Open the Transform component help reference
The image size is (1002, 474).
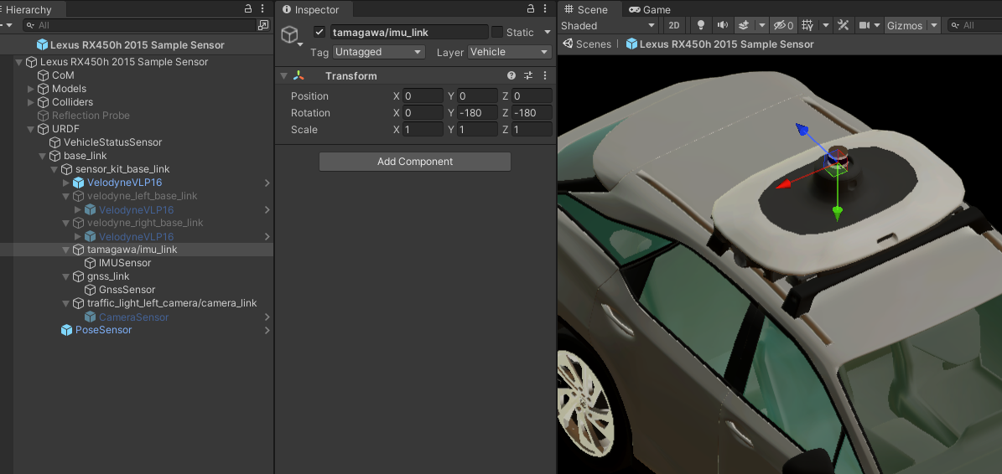(x=511, y=76)
